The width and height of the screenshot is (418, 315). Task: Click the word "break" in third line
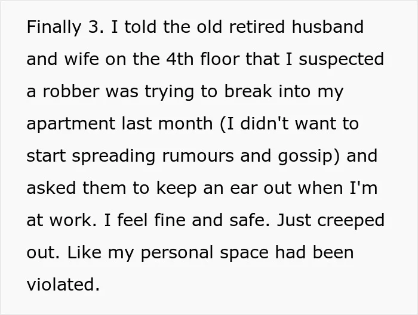coord(248,91)
